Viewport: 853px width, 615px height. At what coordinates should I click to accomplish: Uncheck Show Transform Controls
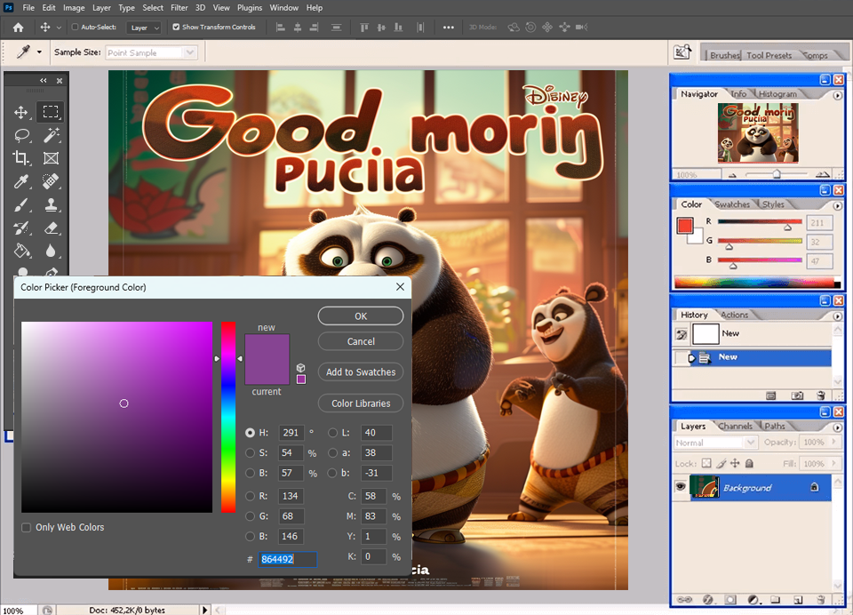tap(176, 27)
